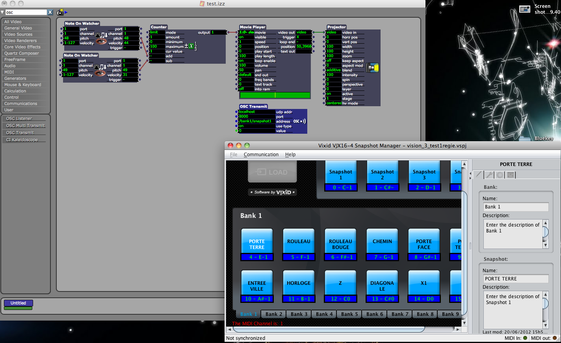Click the Counter actor's plus-minus icon
561x343 pixels.
(x=191, y=46)
